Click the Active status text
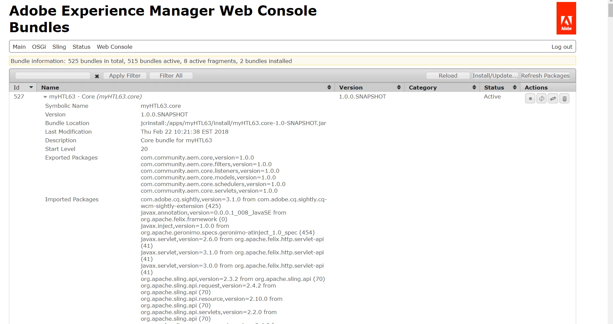Image resolution: width=613 pixels, height=324 pixels. coord(492,97)
